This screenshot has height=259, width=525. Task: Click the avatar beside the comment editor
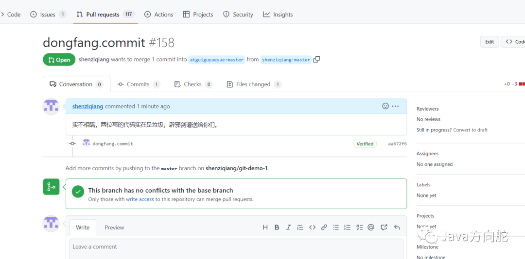[x=51, y=224]
